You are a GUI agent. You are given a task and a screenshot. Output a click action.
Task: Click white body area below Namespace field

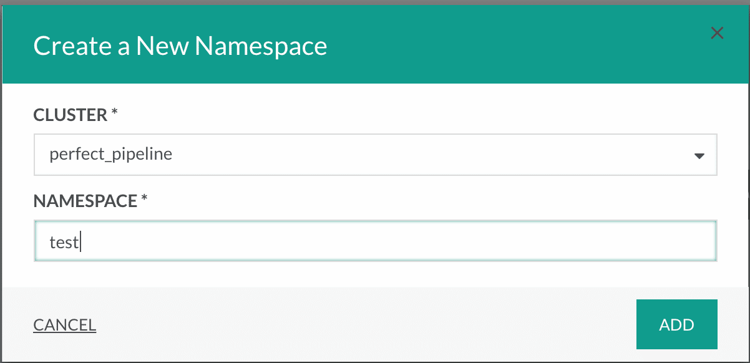pyautogui.click(x=375, y=274)
